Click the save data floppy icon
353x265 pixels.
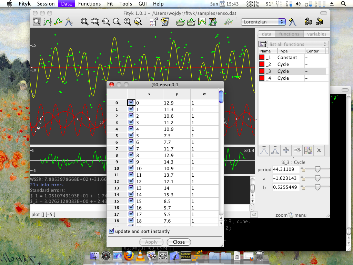pos(213,22)
